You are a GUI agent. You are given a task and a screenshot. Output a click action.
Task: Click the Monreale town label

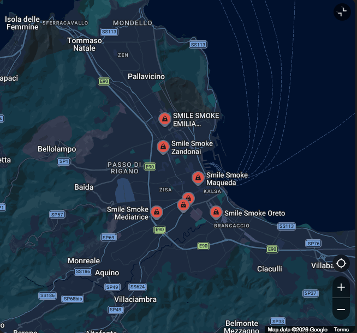click(x=84, y=261)
